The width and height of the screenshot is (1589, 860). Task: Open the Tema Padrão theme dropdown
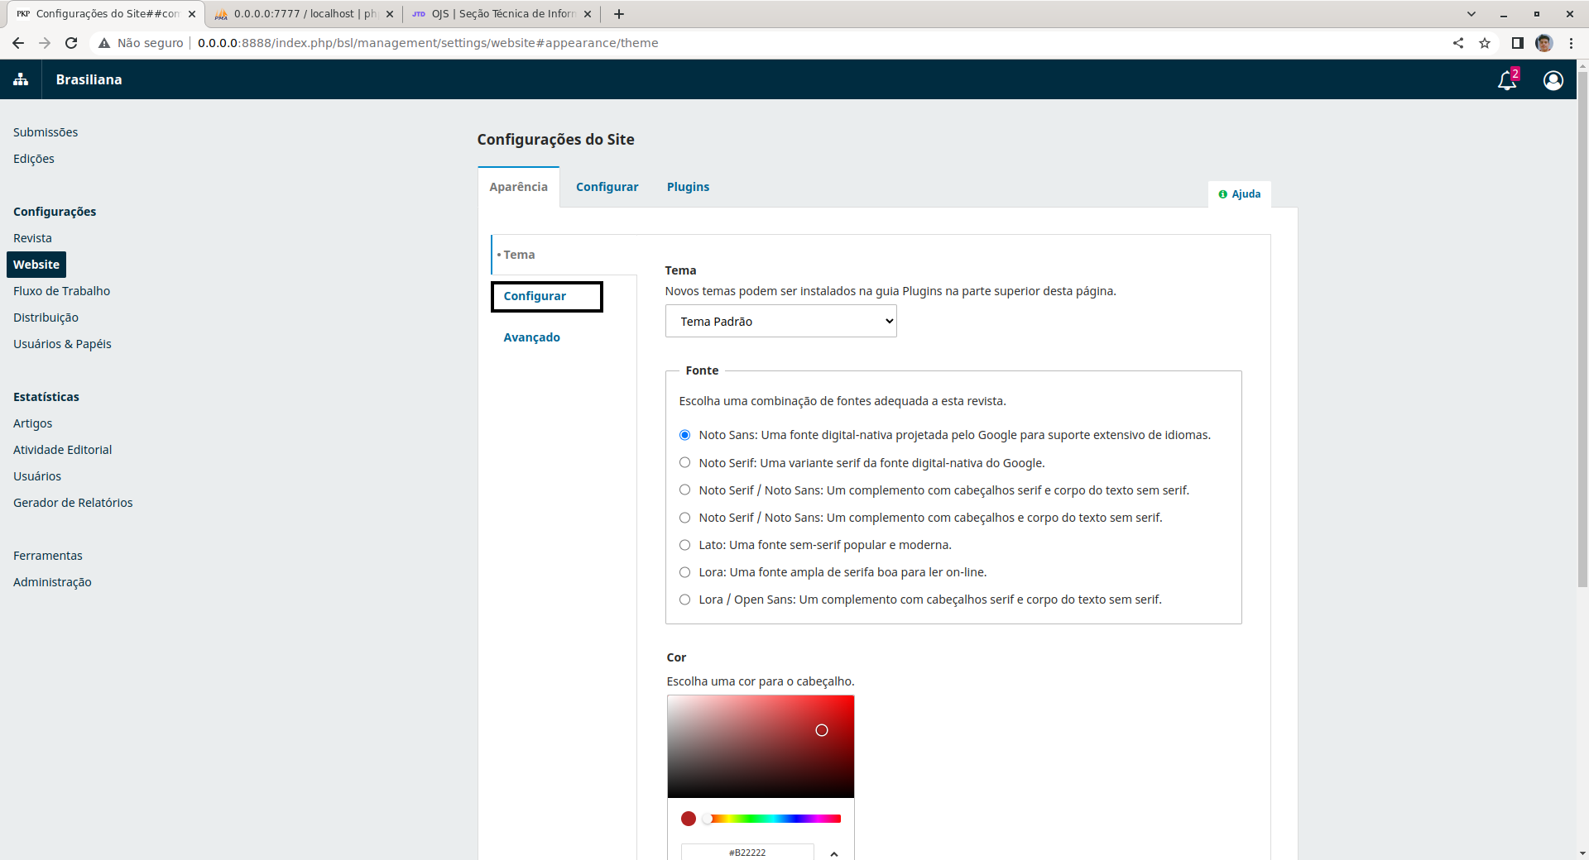(x=780, y=321)
